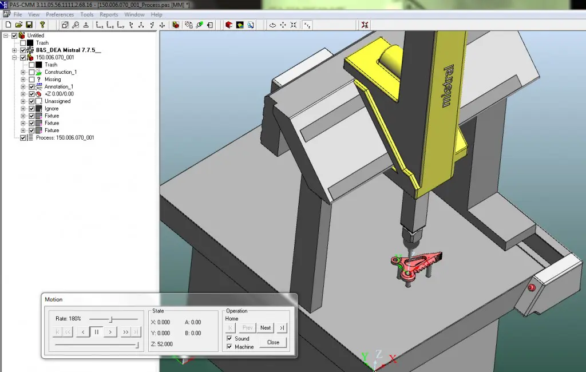586x372 pixels.
Task: Click the fit-to-window arrows icon
Action: click(x=294, y=25)
